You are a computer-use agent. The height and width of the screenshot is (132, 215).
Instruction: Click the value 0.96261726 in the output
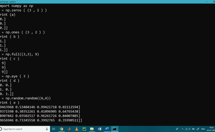tap(47, 116)
